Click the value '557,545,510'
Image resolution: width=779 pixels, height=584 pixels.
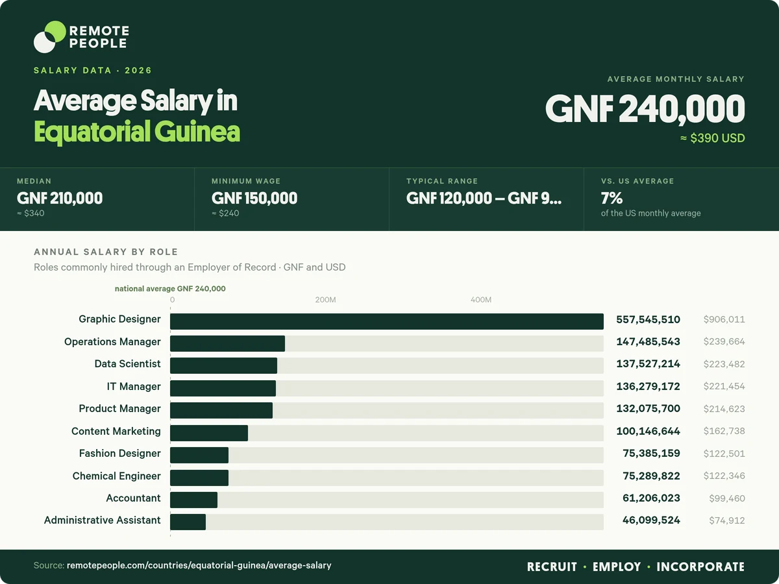[649, 319]
